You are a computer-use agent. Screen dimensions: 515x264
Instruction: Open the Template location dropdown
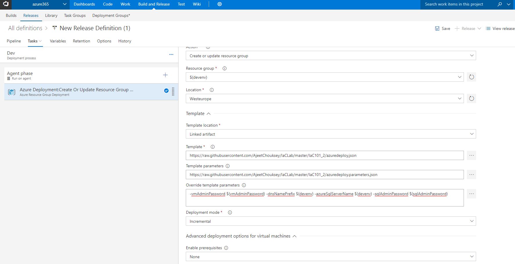331,134
